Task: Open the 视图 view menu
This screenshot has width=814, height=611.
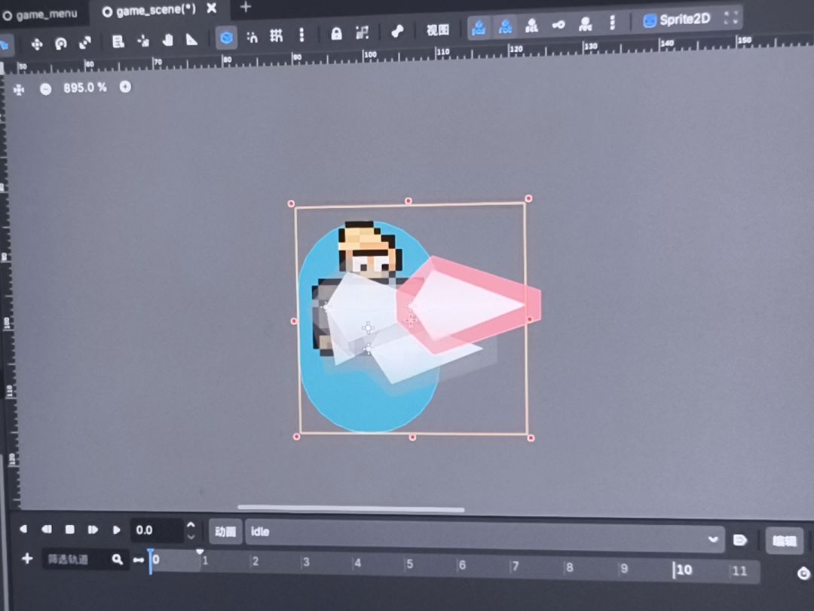Action: click(x=438, y=30)
